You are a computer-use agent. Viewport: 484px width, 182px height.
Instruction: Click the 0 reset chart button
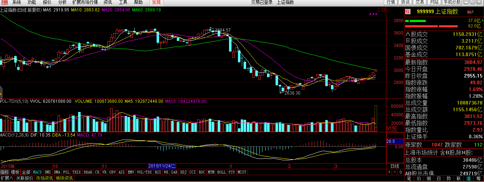pos(401,172)
